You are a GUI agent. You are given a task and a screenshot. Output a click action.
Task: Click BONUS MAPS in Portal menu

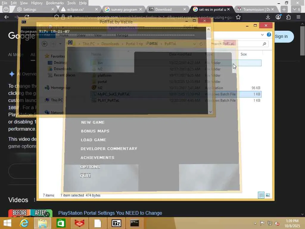tap(95, 131)
